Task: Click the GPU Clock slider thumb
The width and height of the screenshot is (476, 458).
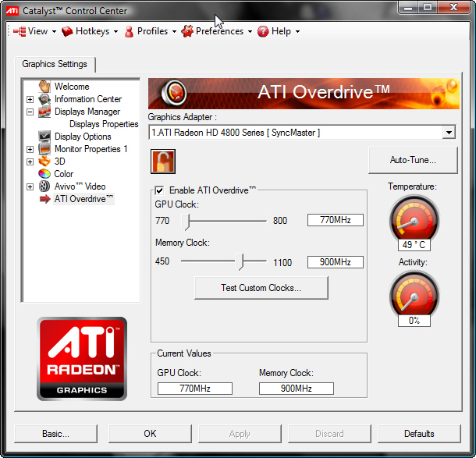Action: click(x=186, y=222)
